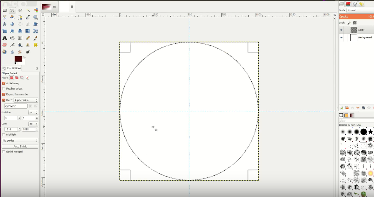Image resolution: width=374 pixels, height=197 pixels.
Task: Uncheck Expand from center
Action: 4,94
